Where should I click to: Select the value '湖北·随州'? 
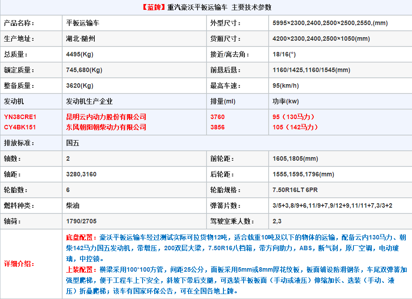(80, 38)
